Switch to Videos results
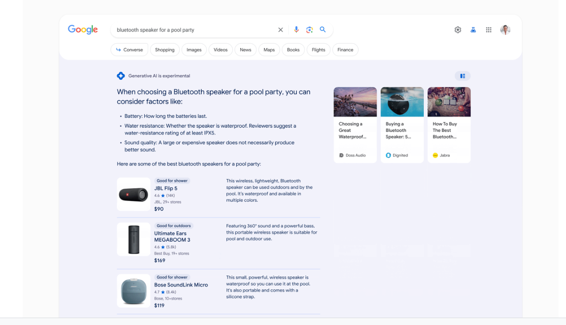 [x=220, y=50]
